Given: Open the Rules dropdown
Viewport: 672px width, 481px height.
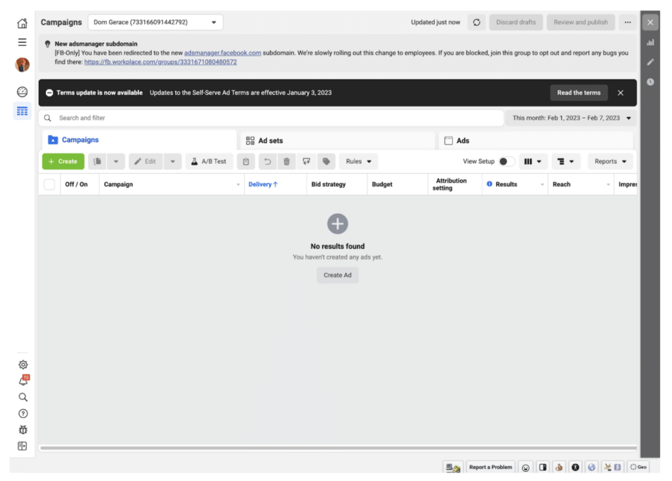Looking at the screenshot, I should pos(358,161).
